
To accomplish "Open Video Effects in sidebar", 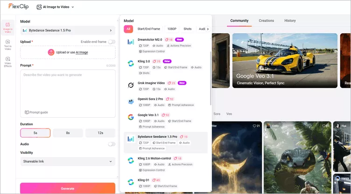I will click(x=8, y=62).
